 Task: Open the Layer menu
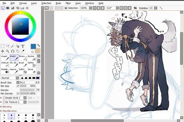point(34,3)
